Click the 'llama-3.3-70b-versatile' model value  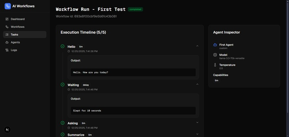(232, 58)
